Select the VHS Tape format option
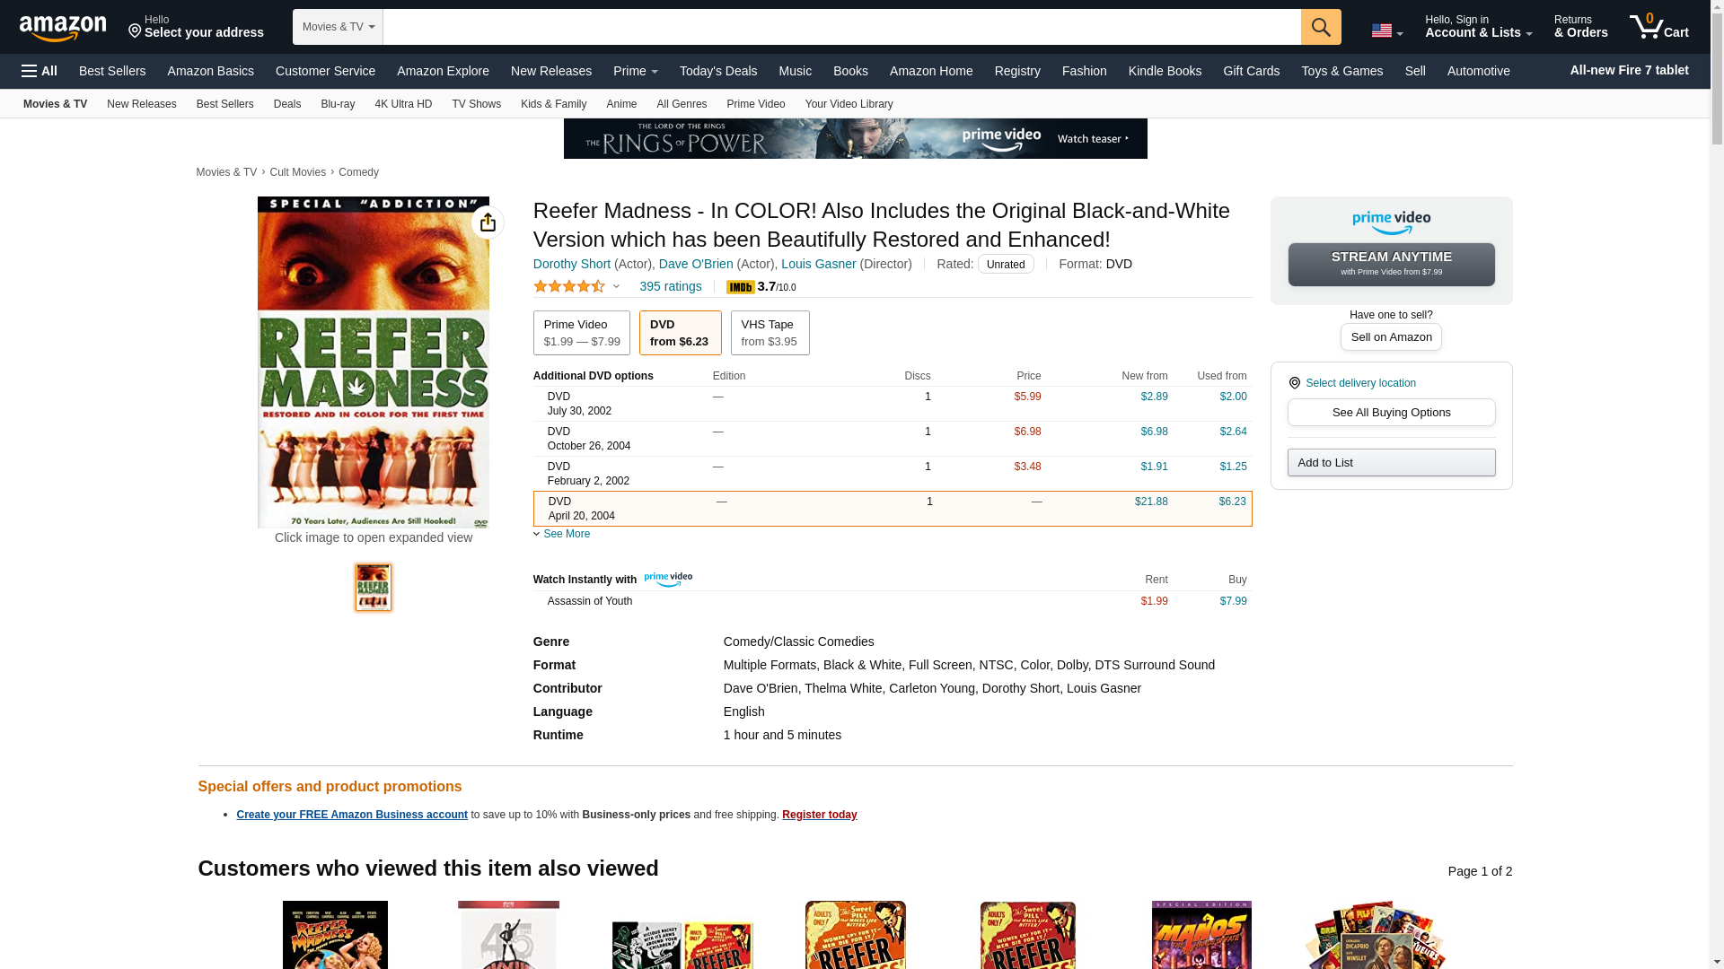The image size is (1724, 969). tap(770, 333)
